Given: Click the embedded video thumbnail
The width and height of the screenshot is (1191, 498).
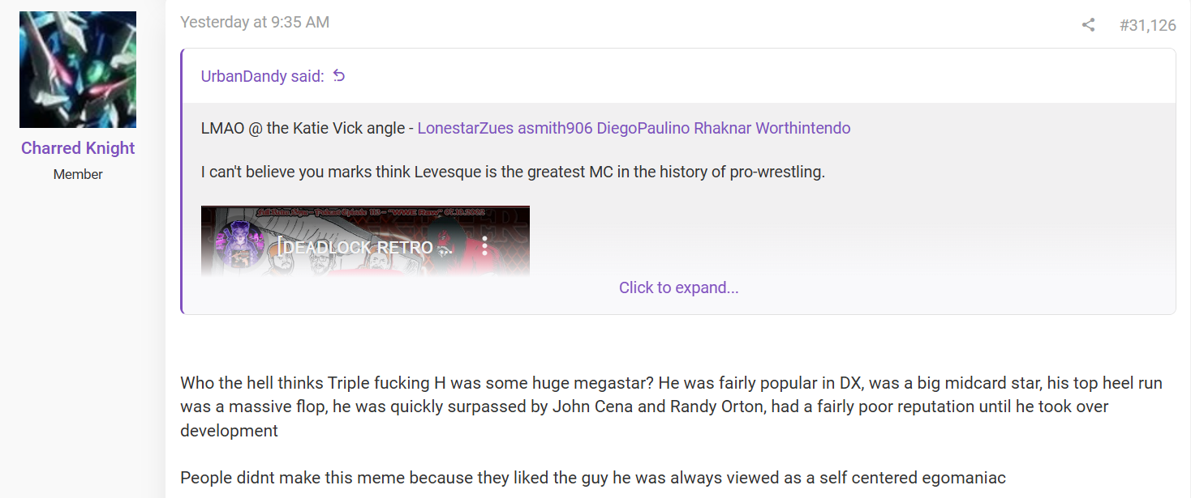Looking at the screenshot, I should (365, 240).
